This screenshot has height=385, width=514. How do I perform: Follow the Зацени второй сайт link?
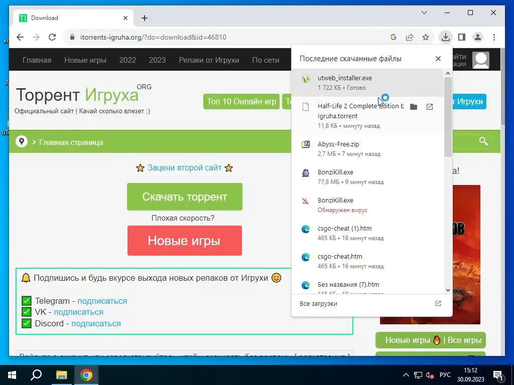pos(185,167)
